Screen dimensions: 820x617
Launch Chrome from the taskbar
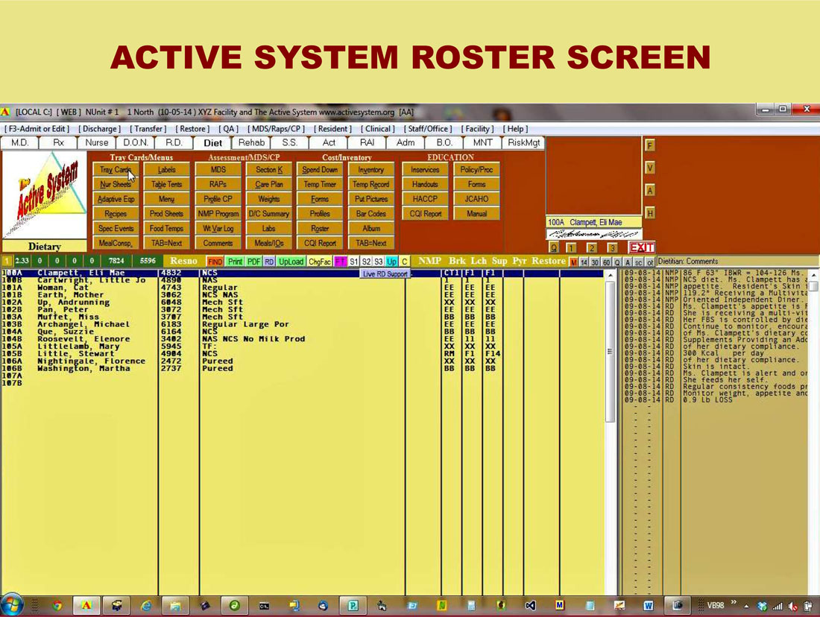pos(57,606)
